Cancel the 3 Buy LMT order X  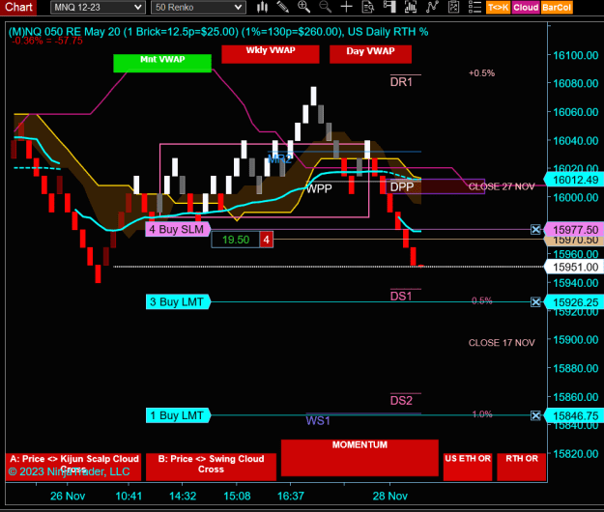[x=535, y=301]
